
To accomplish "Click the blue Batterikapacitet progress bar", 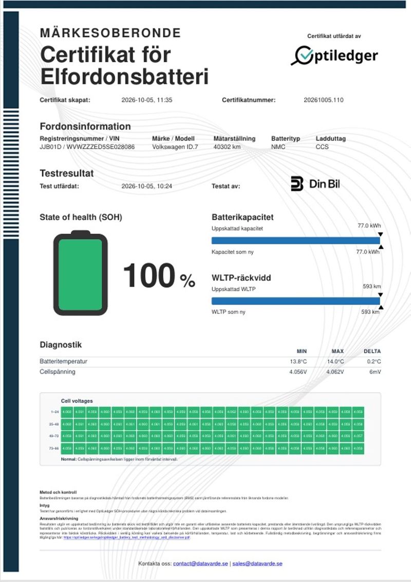I will click(296, 240).
